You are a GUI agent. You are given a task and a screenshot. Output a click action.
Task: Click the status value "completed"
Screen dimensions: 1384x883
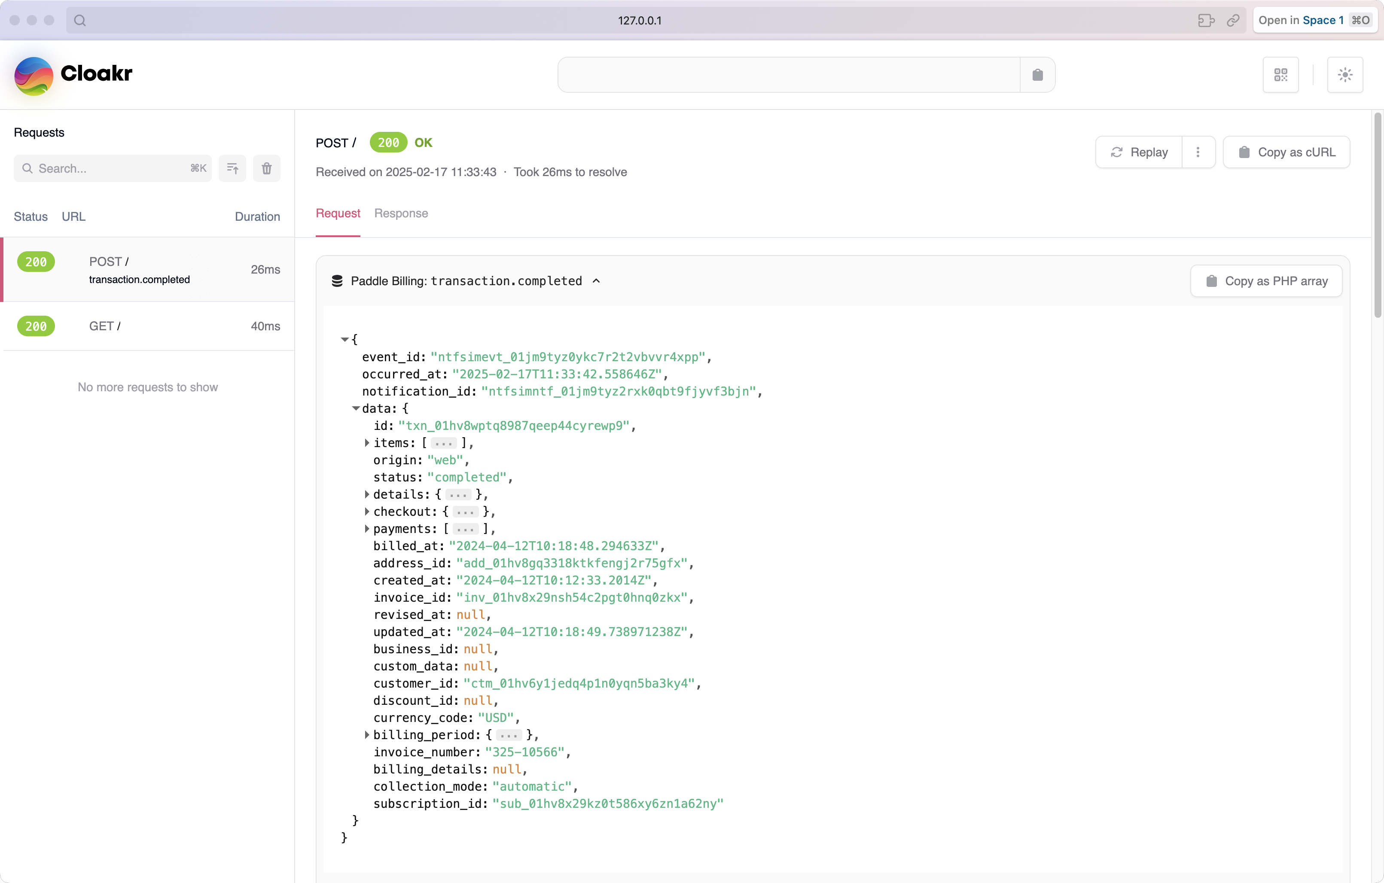tap(467, 478)
